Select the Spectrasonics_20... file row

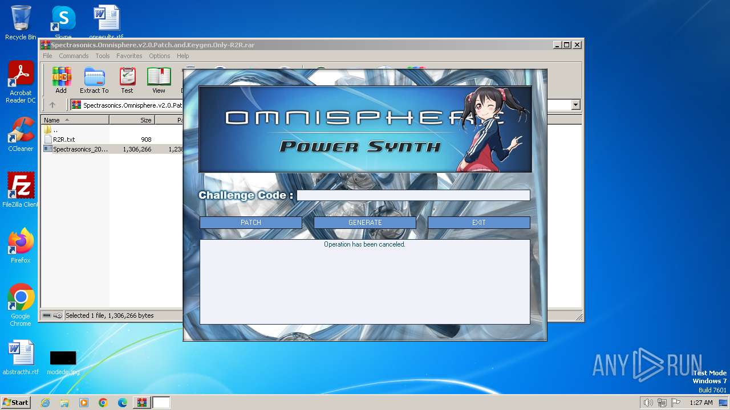[x=112, y=149]
